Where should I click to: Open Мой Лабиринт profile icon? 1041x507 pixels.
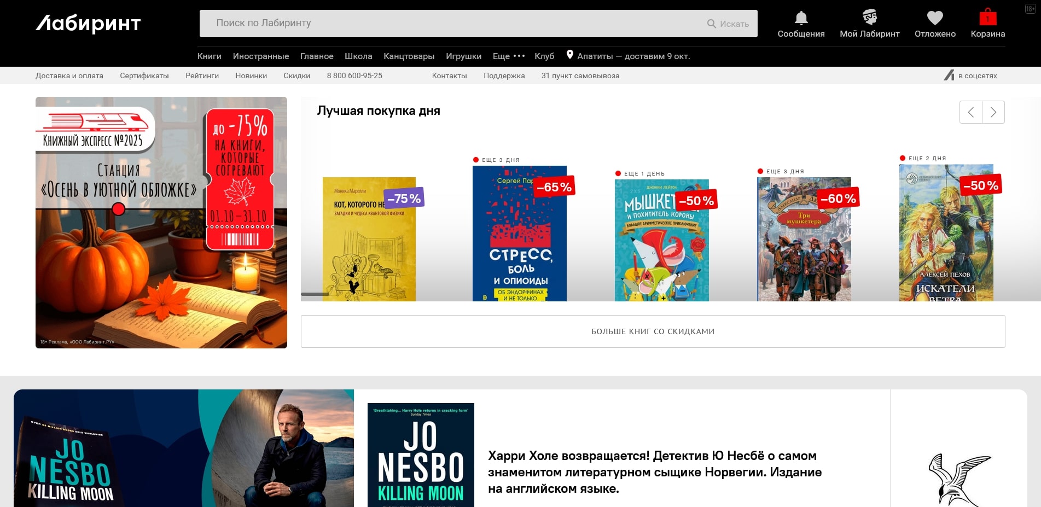click(x=869, y=18)
